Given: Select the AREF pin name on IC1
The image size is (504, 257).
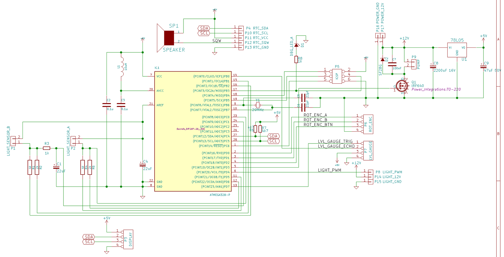Looking at the screenshot, I should [x=160, y=105].
